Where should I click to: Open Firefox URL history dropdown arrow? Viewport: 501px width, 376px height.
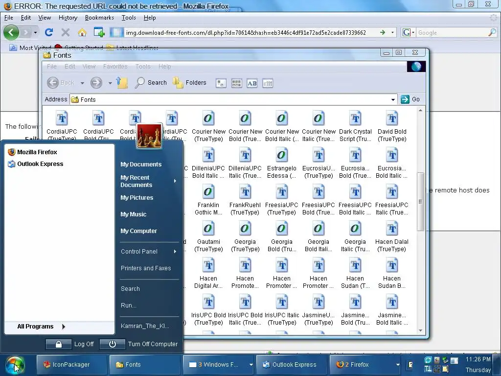tap(392, 32)
